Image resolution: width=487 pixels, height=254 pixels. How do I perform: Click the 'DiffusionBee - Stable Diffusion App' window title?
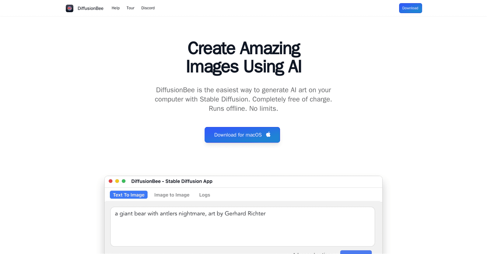(x=172, y=181)
